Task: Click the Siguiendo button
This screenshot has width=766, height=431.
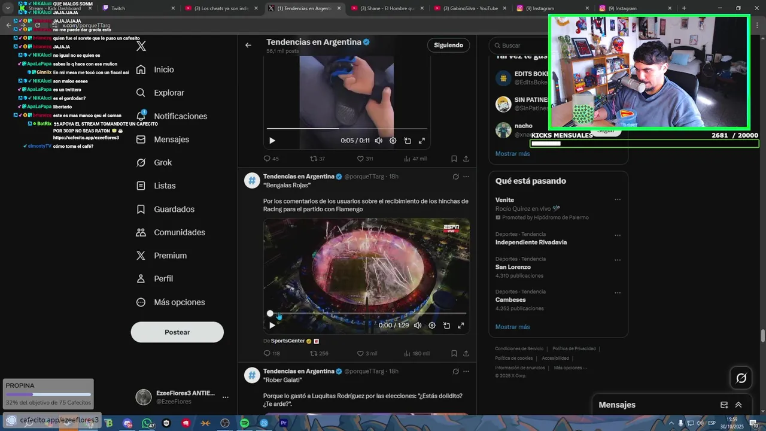Action: coord(448,45)
